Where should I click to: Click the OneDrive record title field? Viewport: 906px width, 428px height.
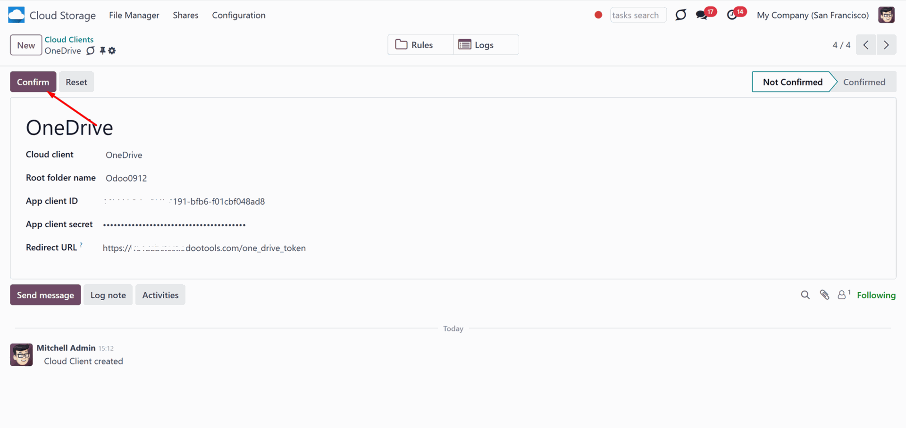click(69, 128)
